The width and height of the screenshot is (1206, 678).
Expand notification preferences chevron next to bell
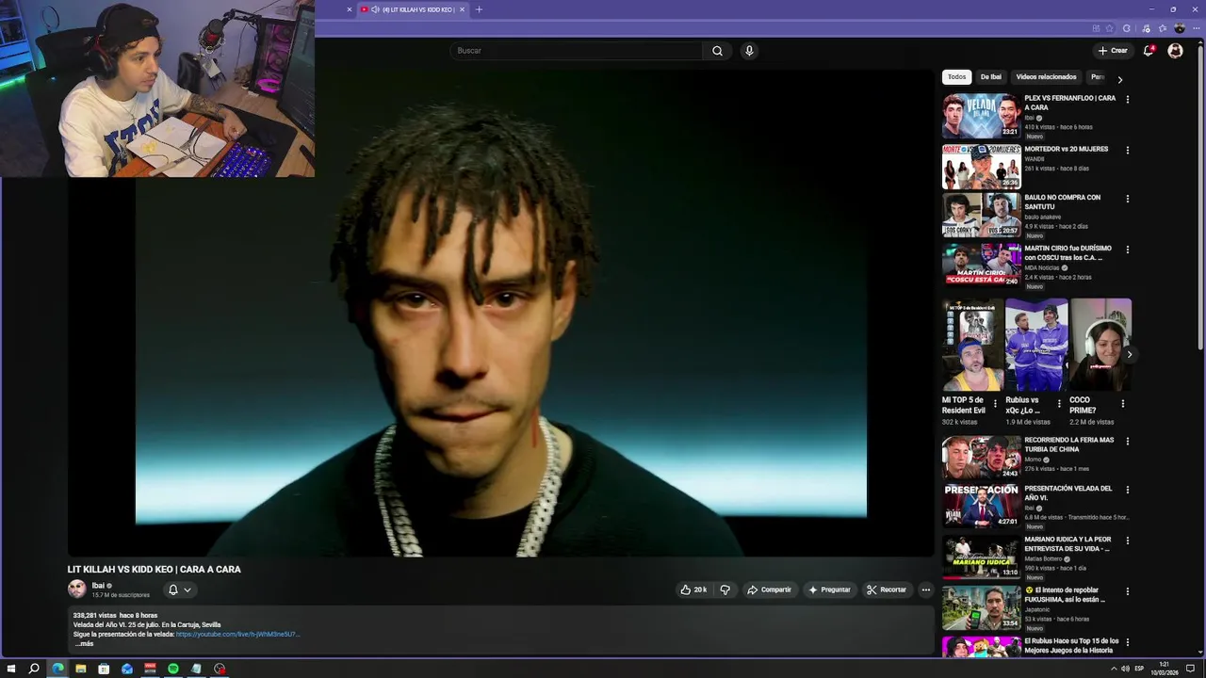coord(187,589)
